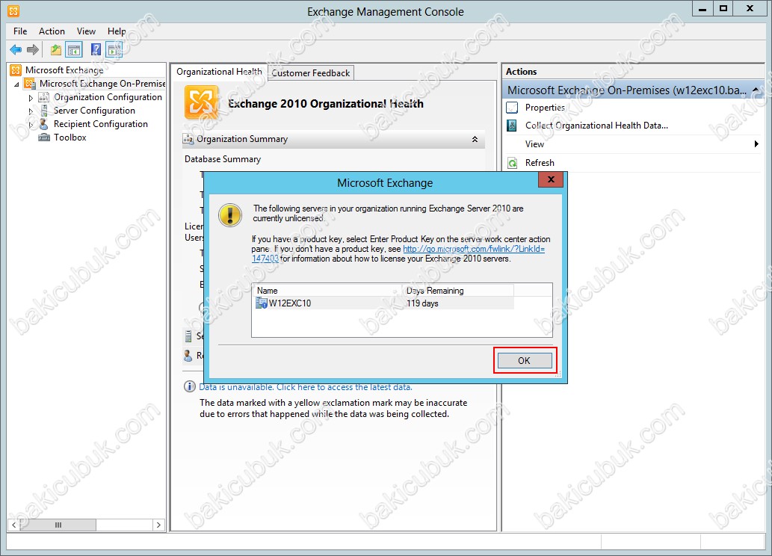The width and height of the screenshot is (772, 556).
Task: Click the blue information icon below summary
Action: coord(190,386)
